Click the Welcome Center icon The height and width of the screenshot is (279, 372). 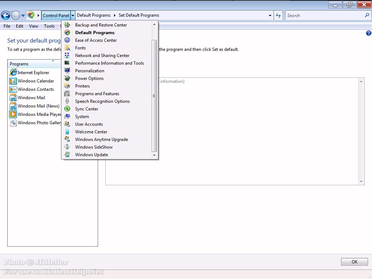click(x=67, y=132)
